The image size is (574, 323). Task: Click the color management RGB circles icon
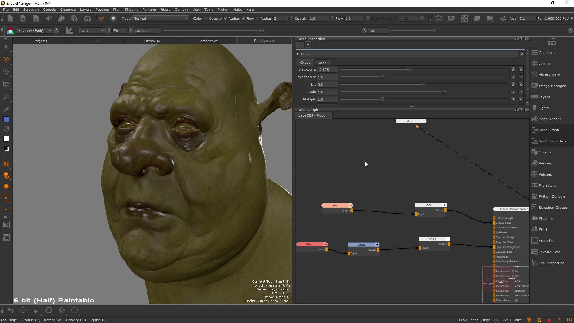click(10, 31)
